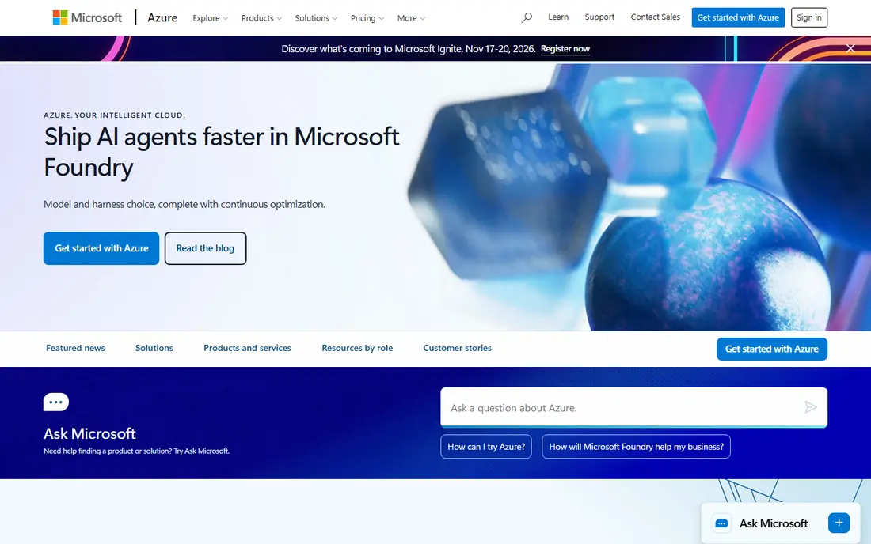871x544 pixels.
Task: Click section bar Get started with Azure
Action: [771, 349]
